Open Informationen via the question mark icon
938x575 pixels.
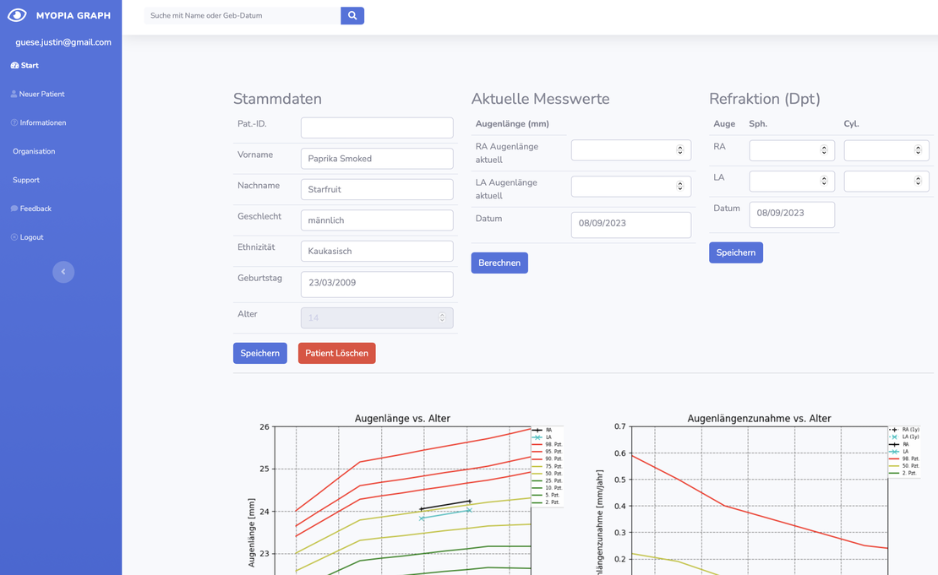tap(14, 122)
